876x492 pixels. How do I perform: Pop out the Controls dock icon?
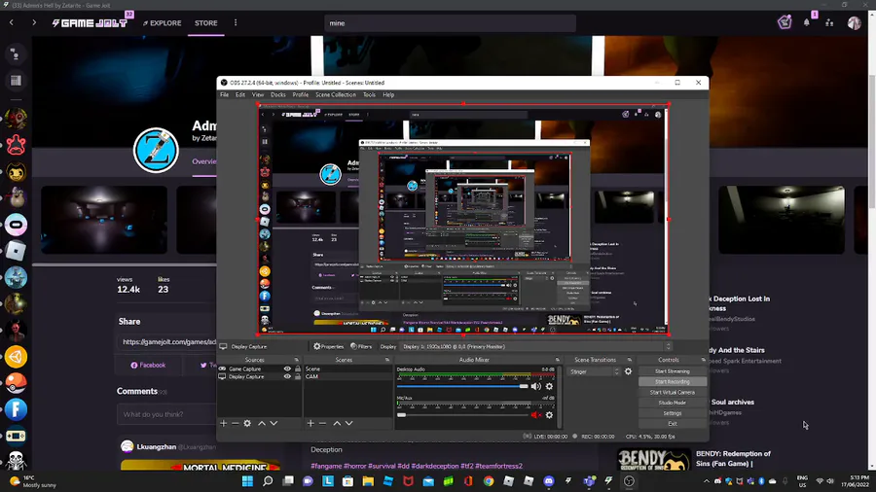pos(704,360)
